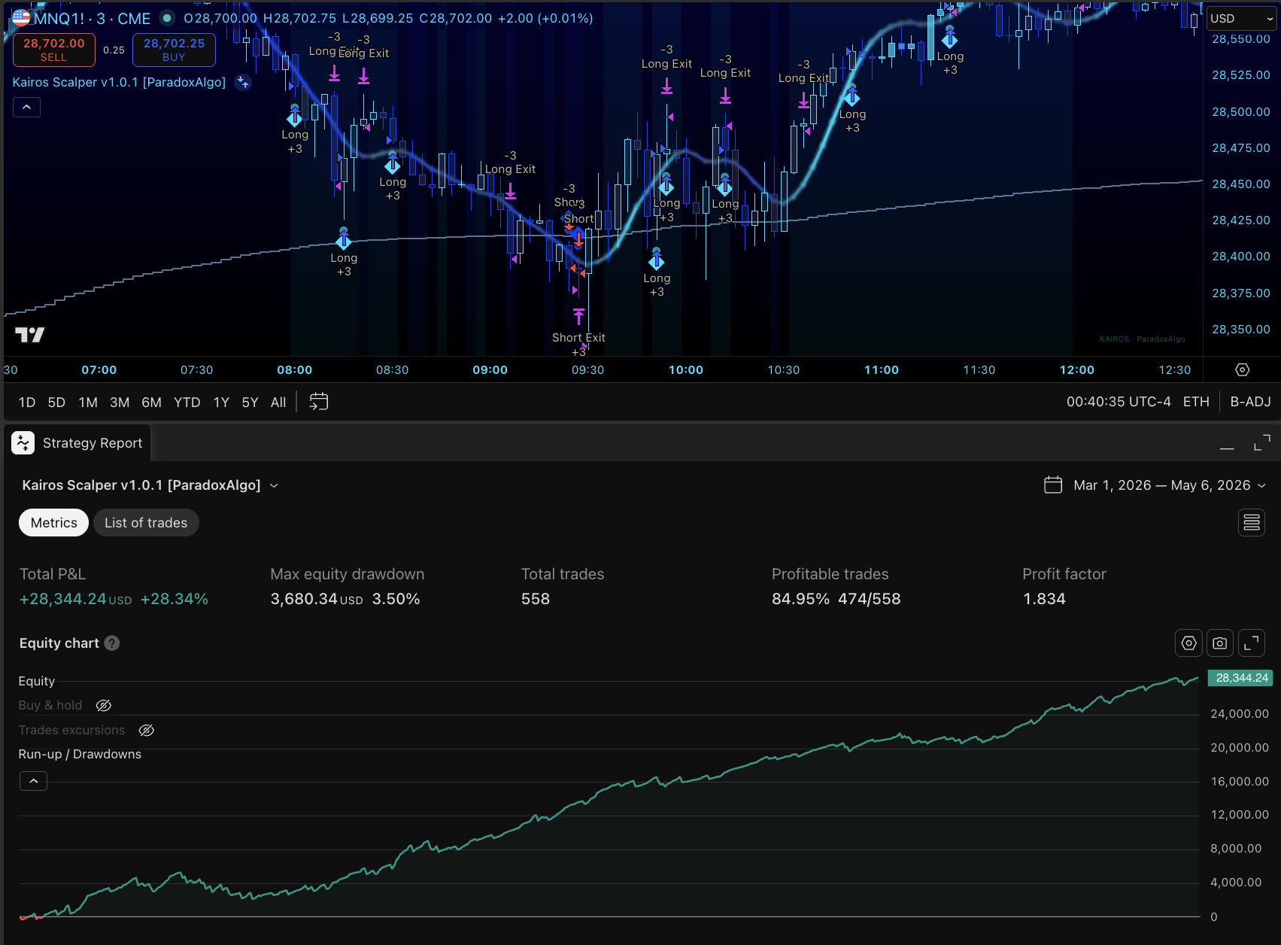This screenshot has height=945, width=1281.
Task: Click the green market status dot
Action: (168, 18)
